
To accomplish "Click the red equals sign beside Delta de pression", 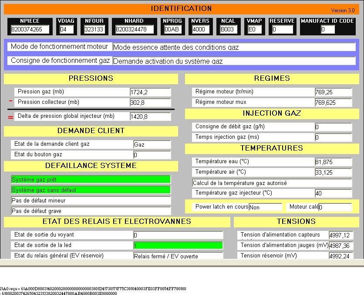I will [10, 117].
